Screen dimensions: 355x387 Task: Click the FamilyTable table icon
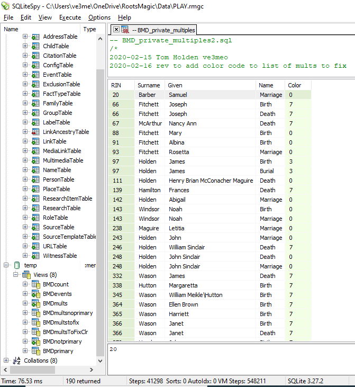pyautogui.click(x=35, y=103)
